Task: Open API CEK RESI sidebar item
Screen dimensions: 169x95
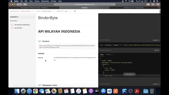Action: tap(18, 28)
